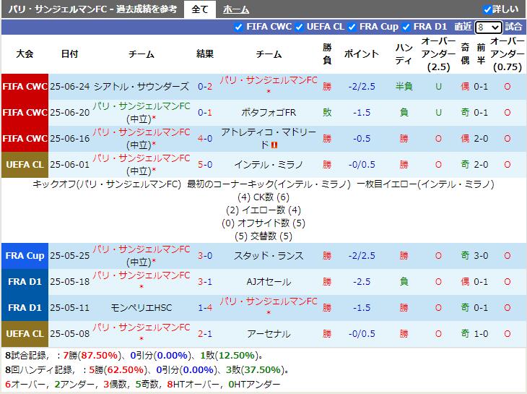Uncheck the FRA Cup filter checkbox
This screenshot has height=394, width=527.
click(352, 27)
